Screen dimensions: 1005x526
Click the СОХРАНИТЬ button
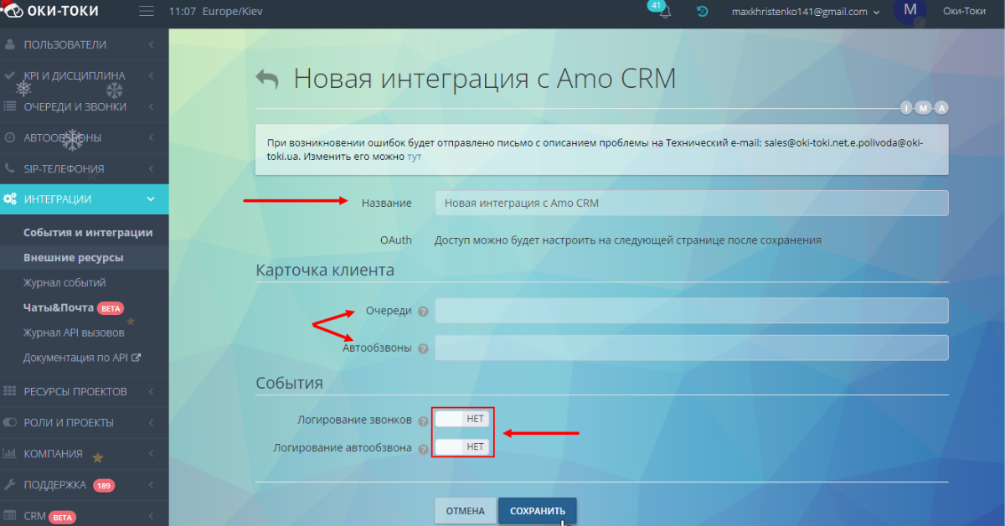[x=537, y=510]
